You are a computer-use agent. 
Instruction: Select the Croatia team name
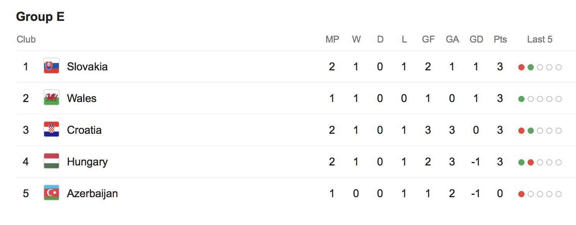click(84, 130)
